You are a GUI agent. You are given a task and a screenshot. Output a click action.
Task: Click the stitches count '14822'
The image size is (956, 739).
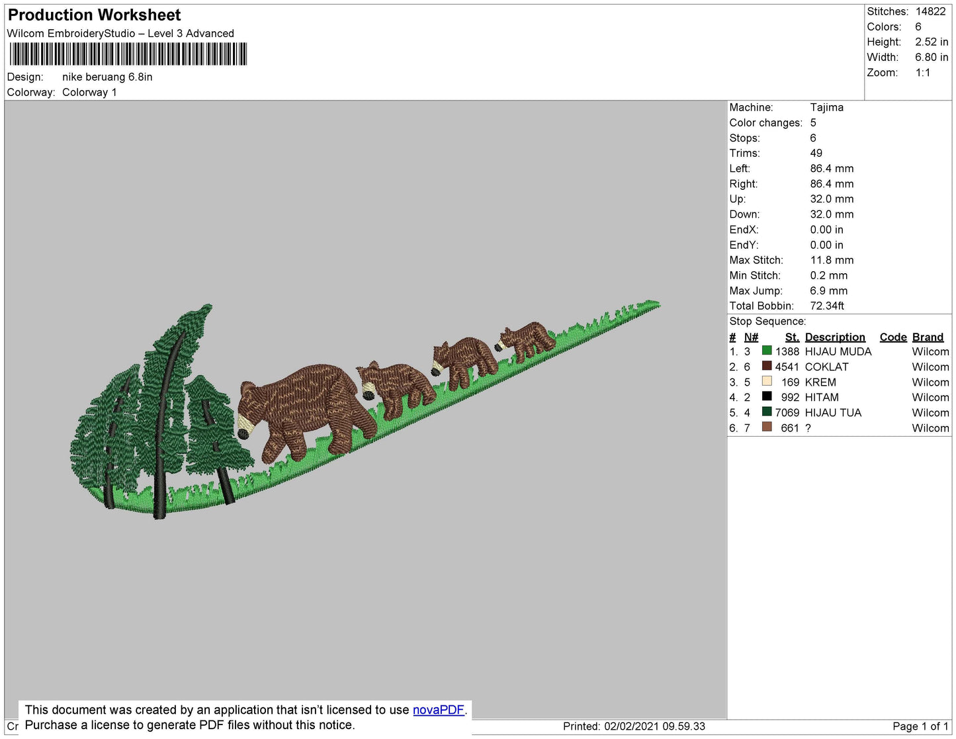[x=931, y=11]
